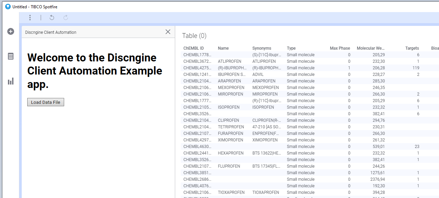Select the FLUPROFEN name cell
Screen dimensions: 439x198
pyautogui.click(x=229, y=166)
